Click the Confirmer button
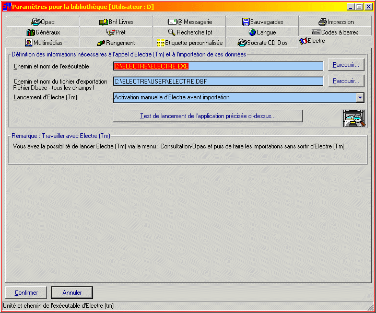The image size is (376, 313). pyautogui.click(x=26, y=293)
